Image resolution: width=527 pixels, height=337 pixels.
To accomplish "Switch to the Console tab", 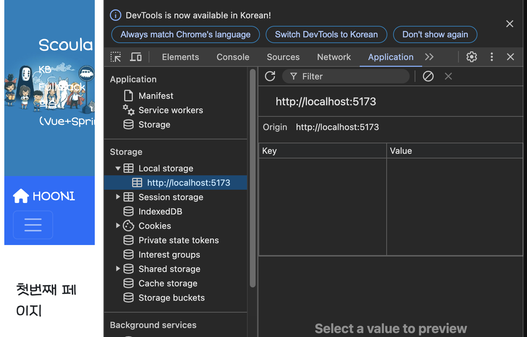I will tap(233, 57).
